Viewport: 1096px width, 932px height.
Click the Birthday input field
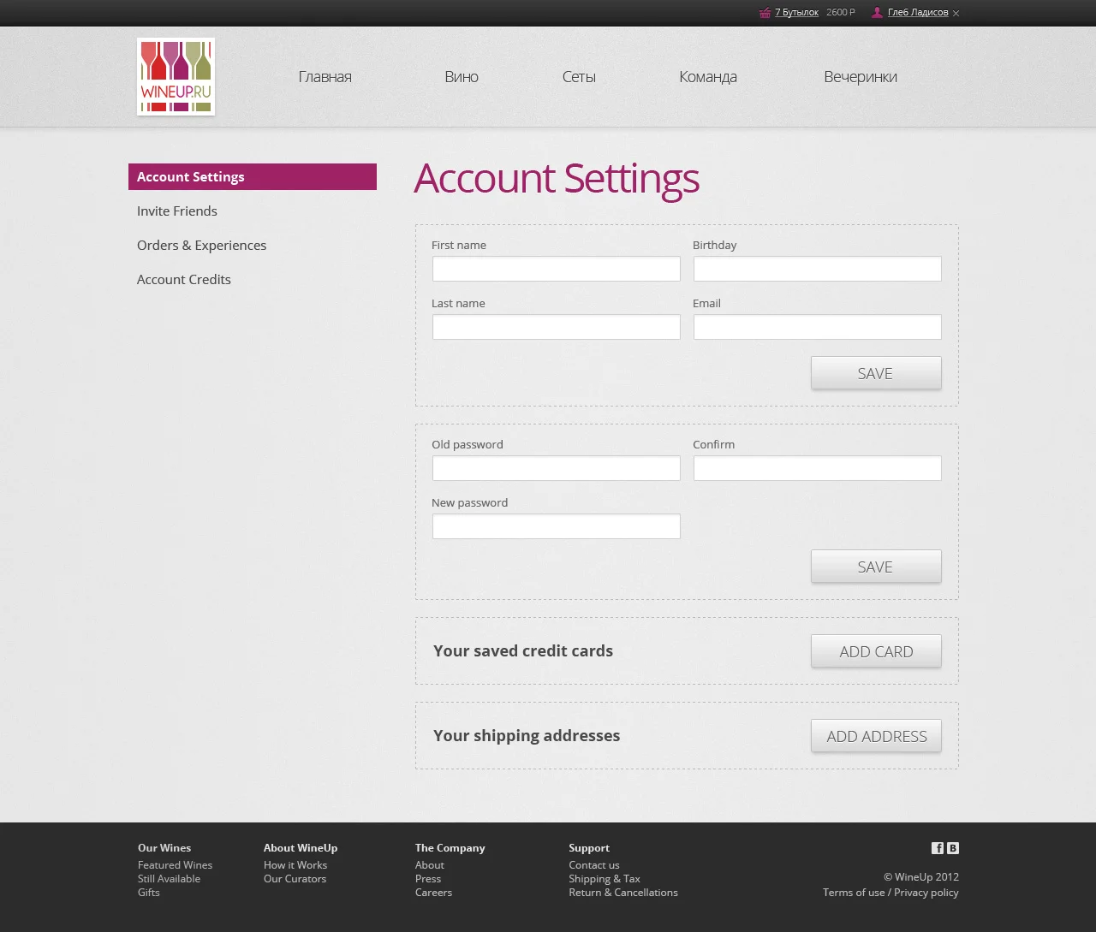[816, 268]
